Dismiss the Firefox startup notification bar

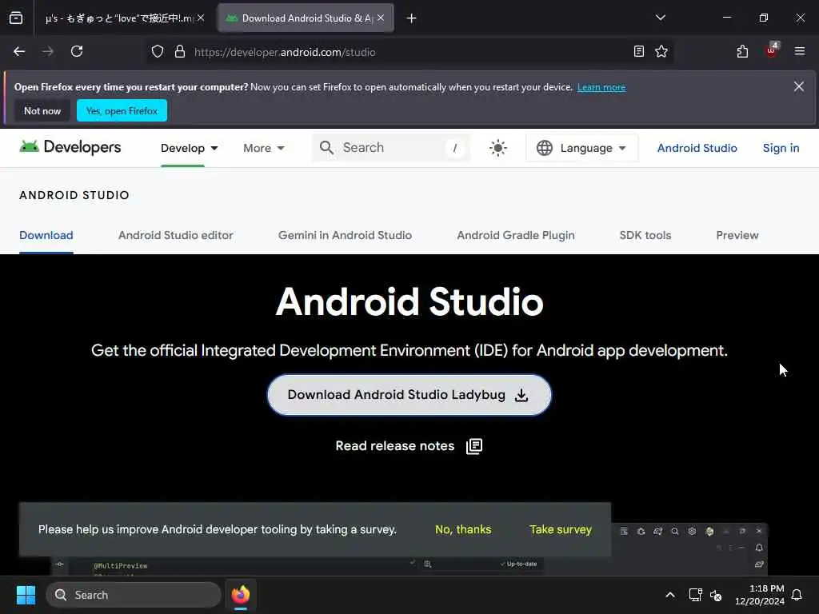coord(799,86)
